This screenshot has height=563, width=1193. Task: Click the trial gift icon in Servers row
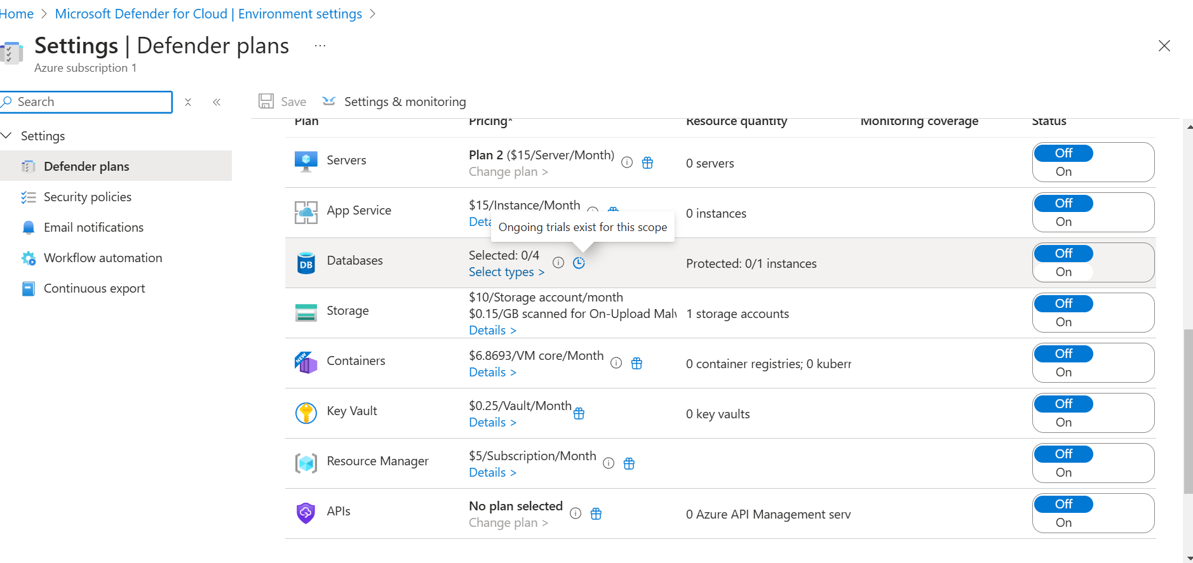click(x=647, y=162)
